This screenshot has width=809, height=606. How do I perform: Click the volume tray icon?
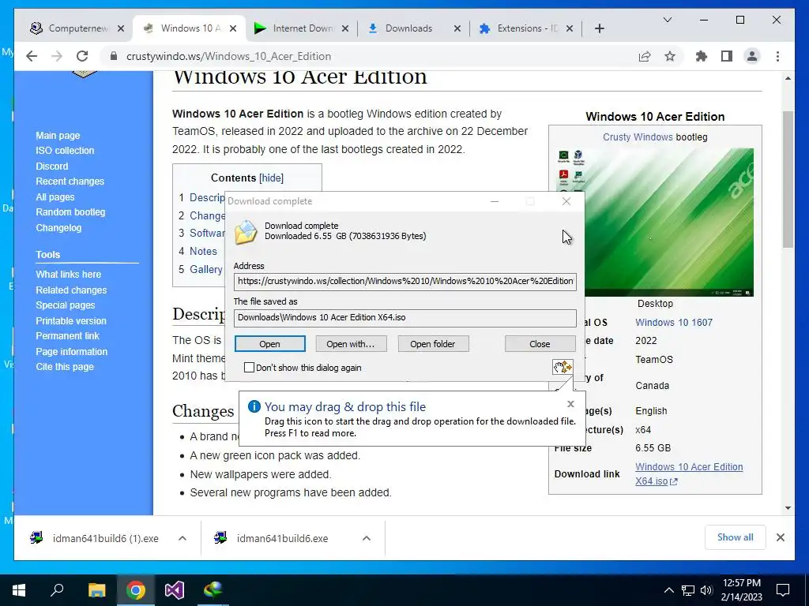706,590
